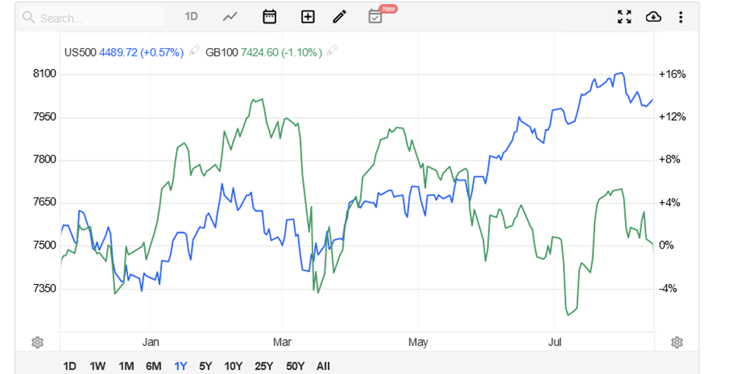The width and height of the screenshot is (729, 374).
Task: Select the 1Y time range
Action: tap(181, 366)
